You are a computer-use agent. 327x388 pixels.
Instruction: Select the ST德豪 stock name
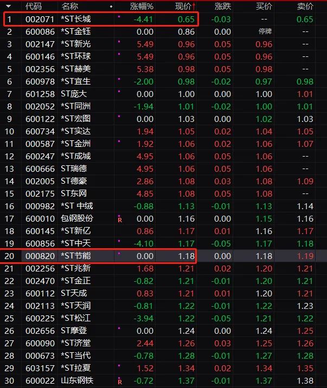pos(74,181)
